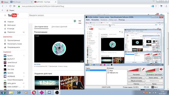Image resolution: width=169 pixels, height=95 pixels.
Task: Open Byзего subscription channel
Action: tap(10, 56)
